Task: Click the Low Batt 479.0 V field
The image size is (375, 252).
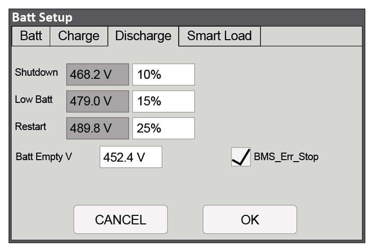Action: (x=97, y=101)
